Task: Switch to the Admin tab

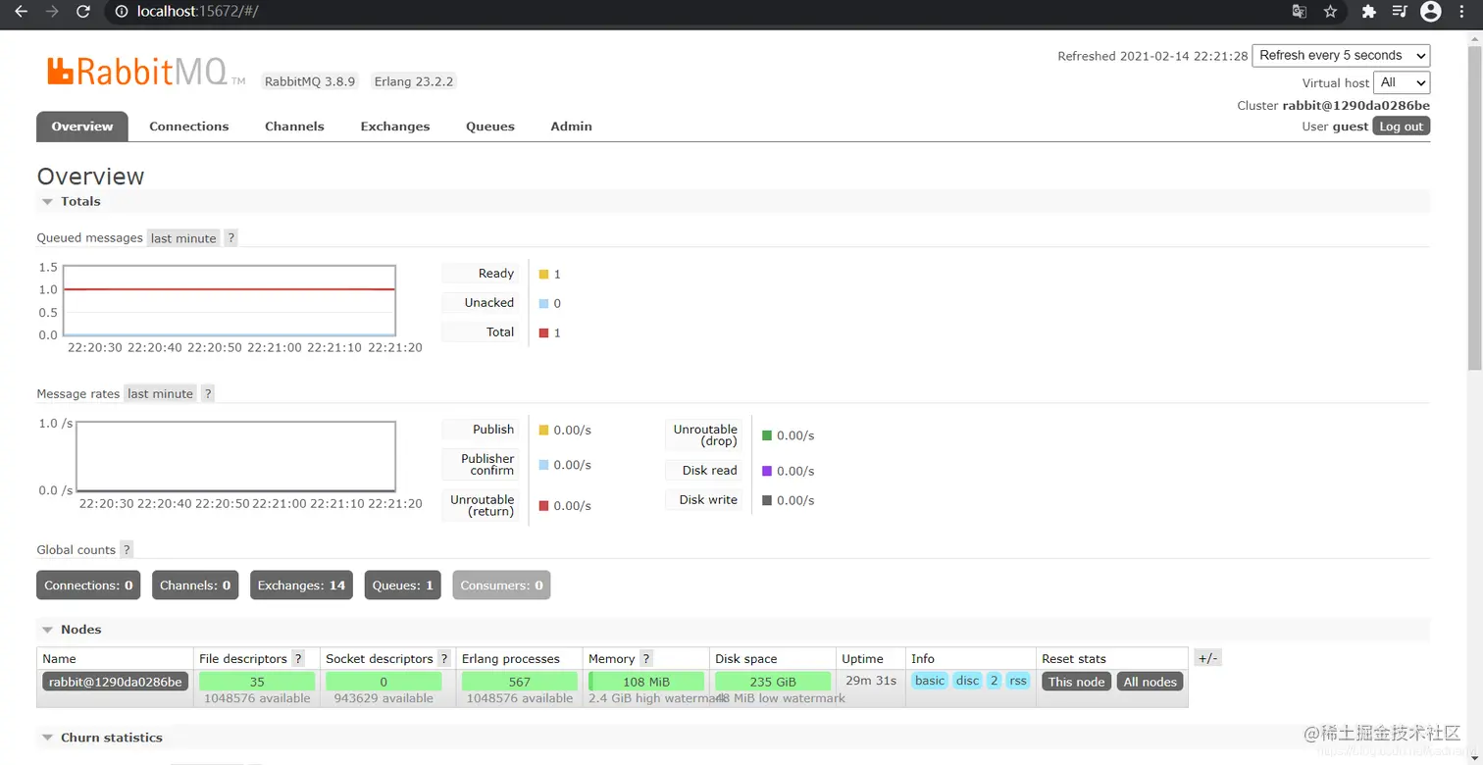Action: tap(571, 127)
